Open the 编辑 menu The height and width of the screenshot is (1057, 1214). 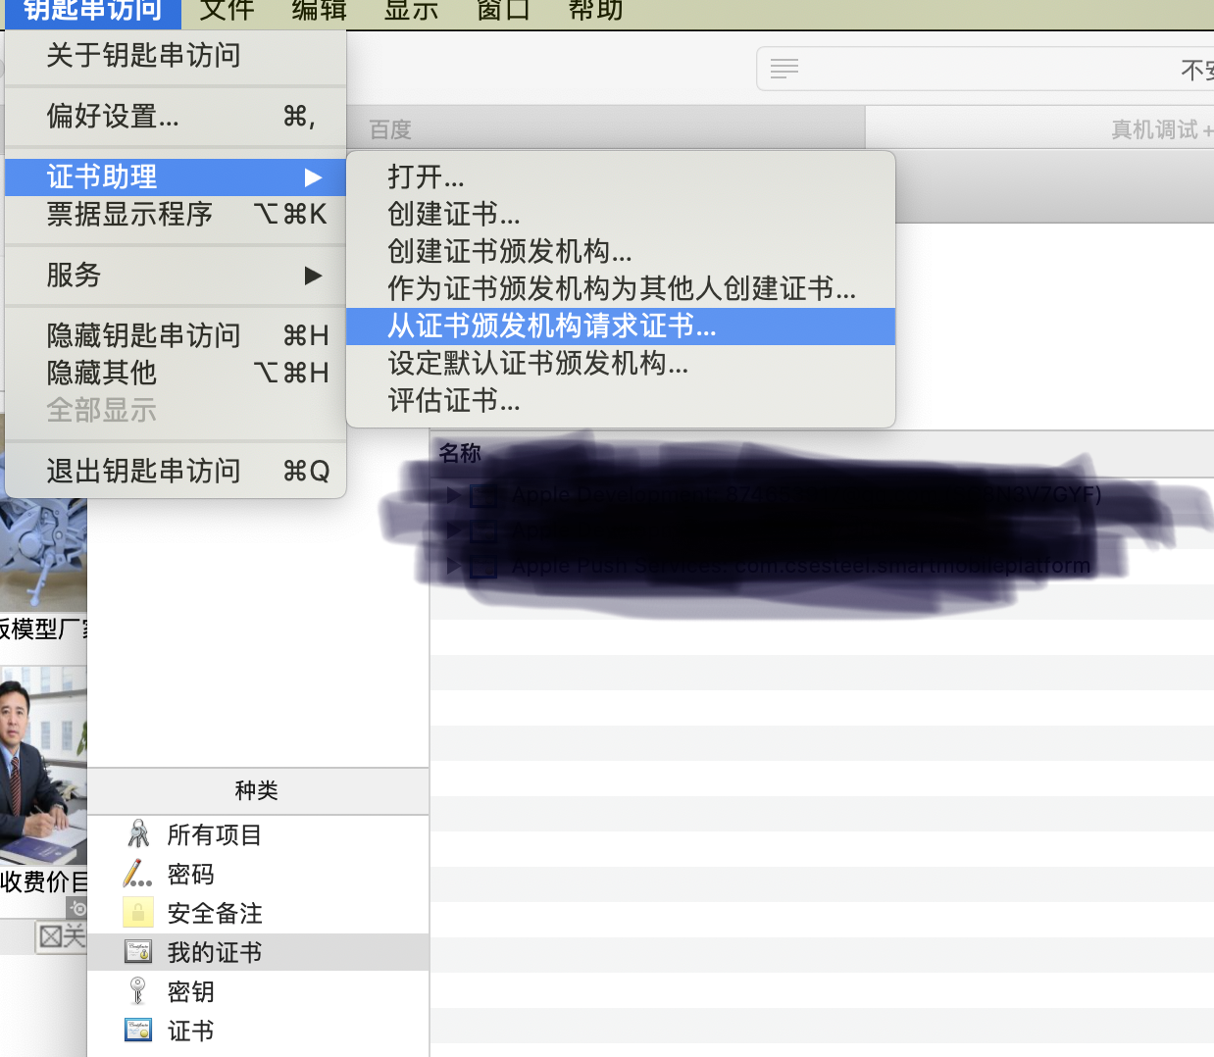coord(319,12)
